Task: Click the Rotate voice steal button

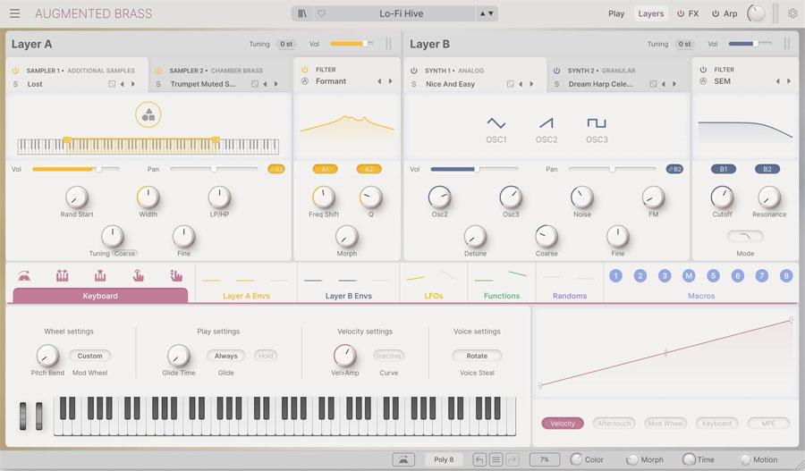Action: click(x=477, y=356)
